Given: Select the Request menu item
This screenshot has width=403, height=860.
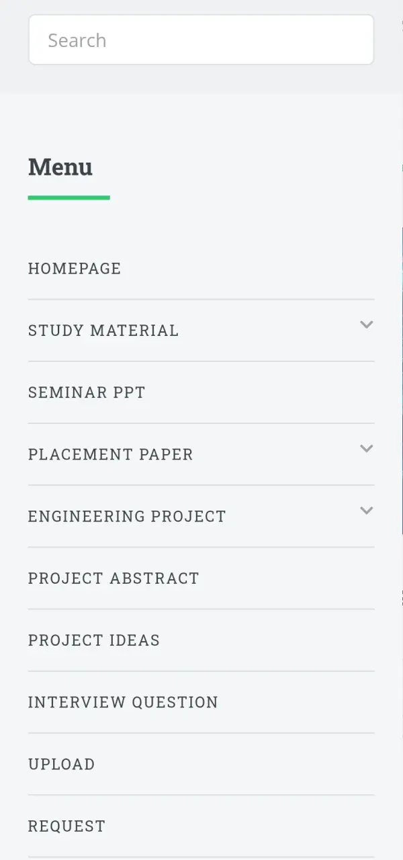Looking at the screenshot, I should tap(66, 826).
